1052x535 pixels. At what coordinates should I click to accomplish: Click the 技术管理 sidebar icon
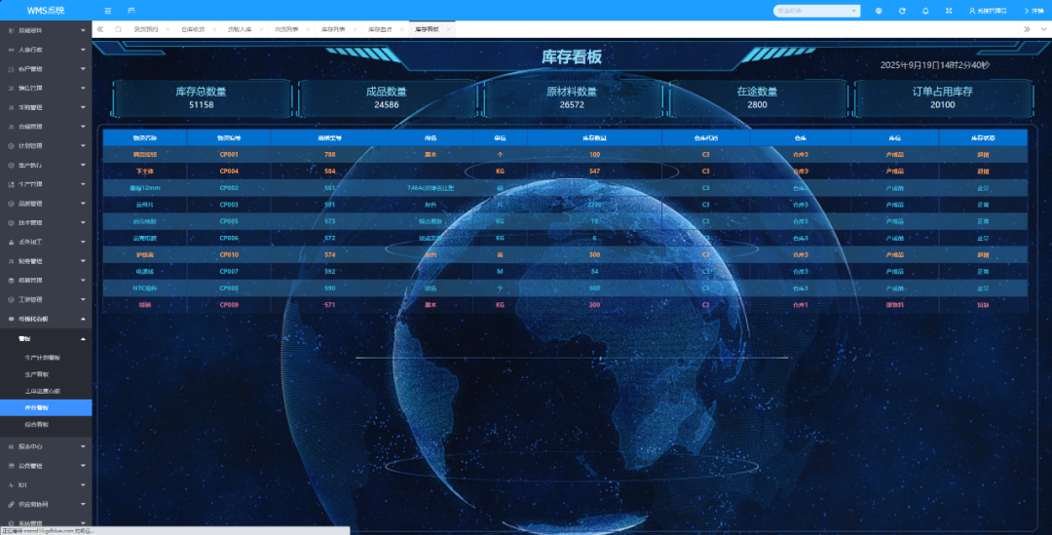pos(11,223)
